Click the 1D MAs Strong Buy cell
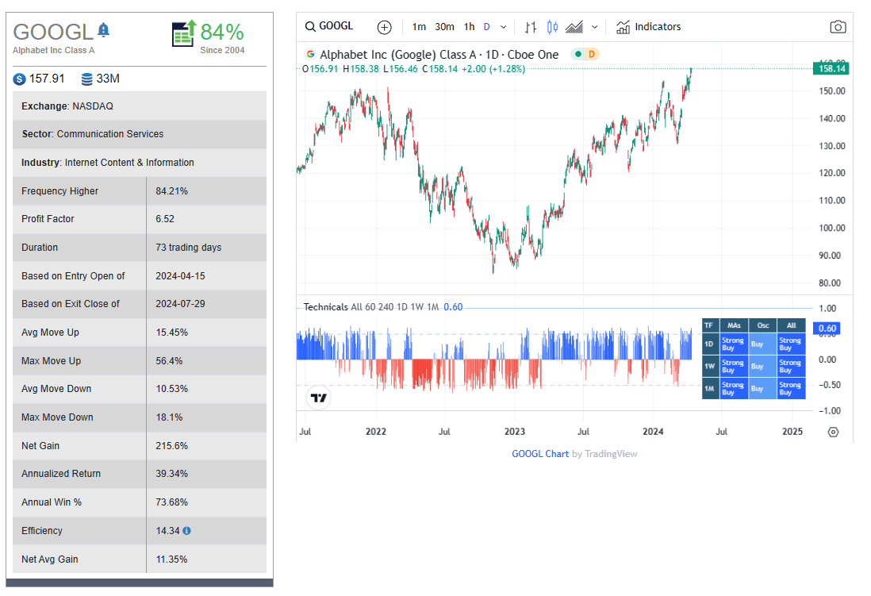The height and width of the screenshot is (596, 871). coord(734,344)
